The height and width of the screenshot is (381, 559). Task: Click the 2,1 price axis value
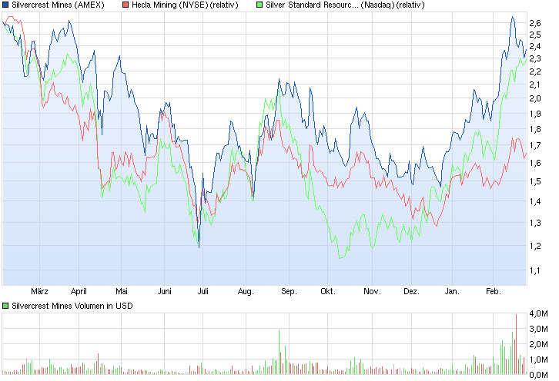(535, 84)
